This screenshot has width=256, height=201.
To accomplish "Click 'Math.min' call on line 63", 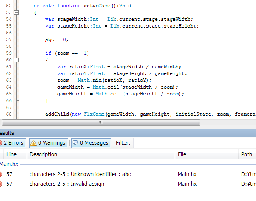I will tap(89, 80).
